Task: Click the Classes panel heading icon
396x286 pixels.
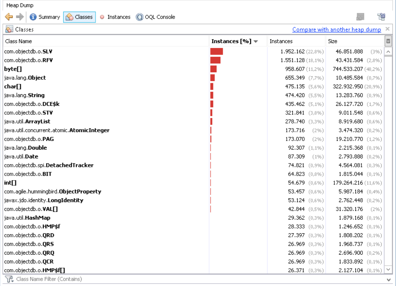Action: point(9,29)
